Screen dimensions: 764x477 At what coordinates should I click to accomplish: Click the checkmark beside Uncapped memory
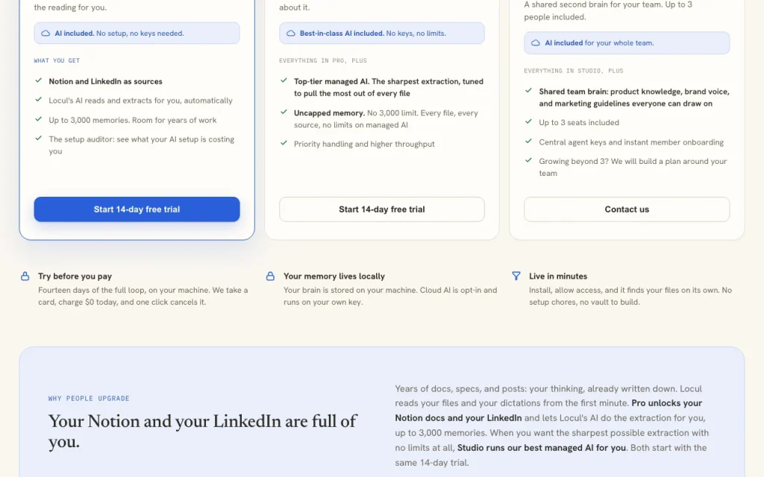coord(284,112)
